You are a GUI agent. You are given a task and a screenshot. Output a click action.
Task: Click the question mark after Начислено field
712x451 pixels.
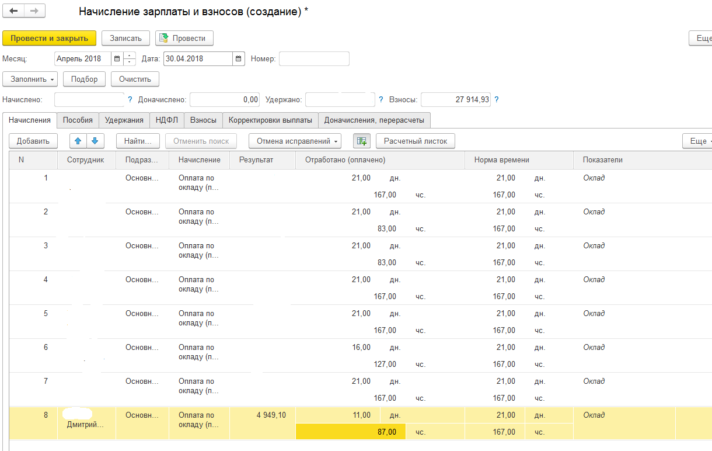tap(130, 100)
